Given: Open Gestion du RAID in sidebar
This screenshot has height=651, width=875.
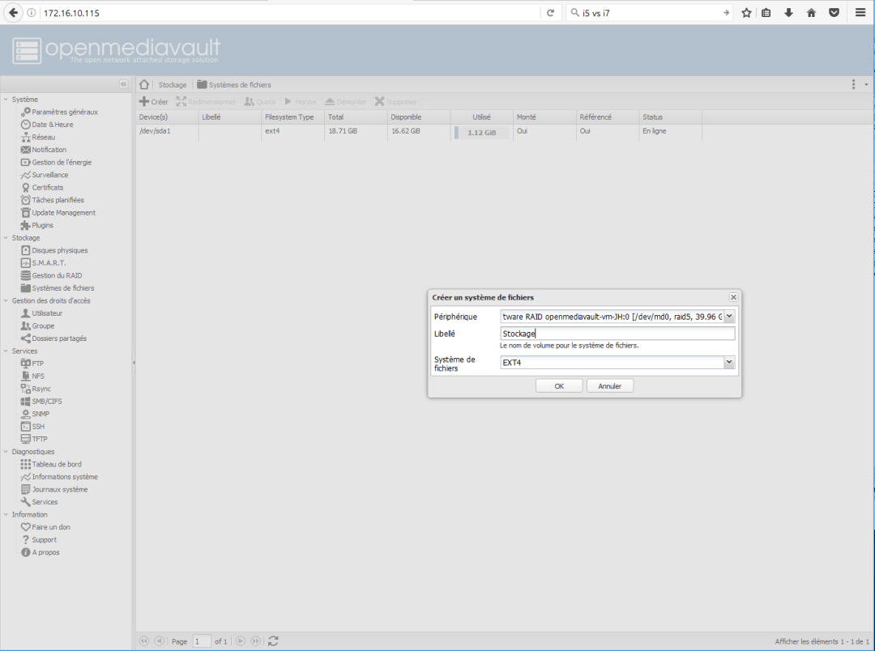Looking at the screenshot, I should pyautogui.click(x=57, y=275).
